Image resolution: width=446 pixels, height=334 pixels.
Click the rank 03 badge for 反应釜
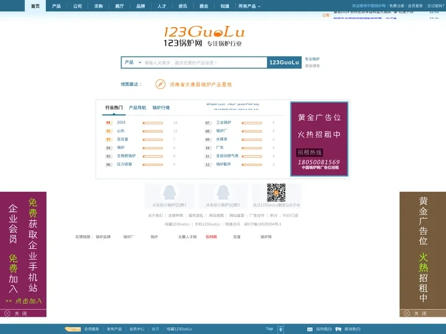click(108, 139)
